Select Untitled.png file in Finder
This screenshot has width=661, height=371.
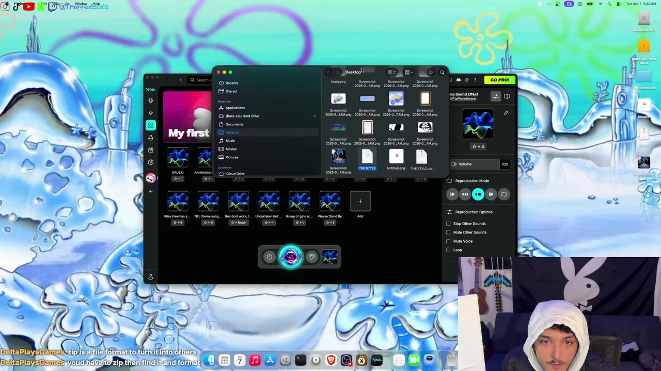(x=396, y=160)
